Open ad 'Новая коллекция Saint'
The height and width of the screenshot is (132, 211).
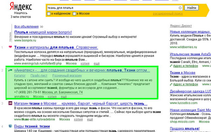[190, 110]
